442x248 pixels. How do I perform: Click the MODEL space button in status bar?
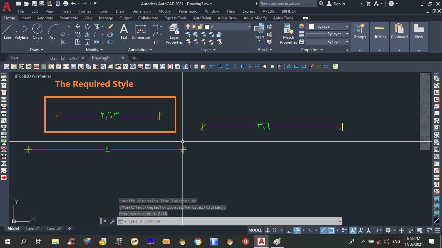coord(255,230)
